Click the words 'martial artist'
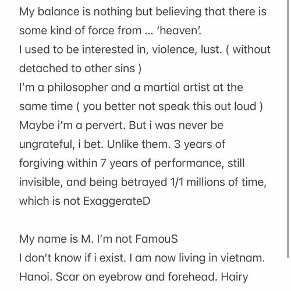 coord(176,87)
